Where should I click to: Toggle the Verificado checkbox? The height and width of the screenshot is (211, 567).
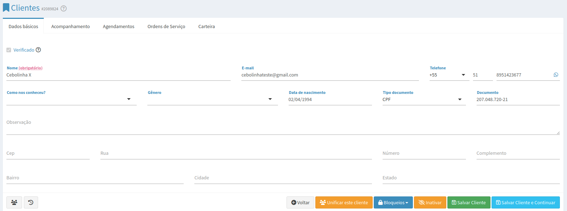click(9, 50)
